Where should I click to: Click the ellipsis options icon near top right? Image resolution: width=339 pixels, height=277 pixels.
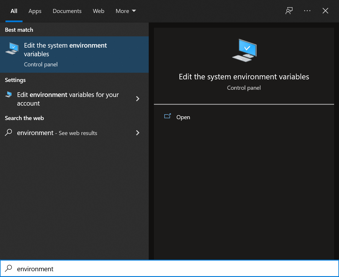pyautogui.click(x=307, y=11)
